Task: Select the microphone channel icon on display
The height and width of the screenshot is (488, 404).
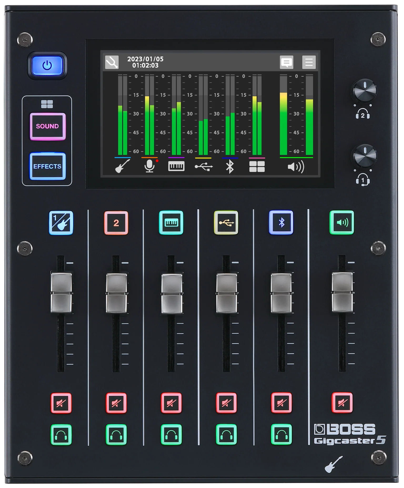Action: tap(150, 166)
